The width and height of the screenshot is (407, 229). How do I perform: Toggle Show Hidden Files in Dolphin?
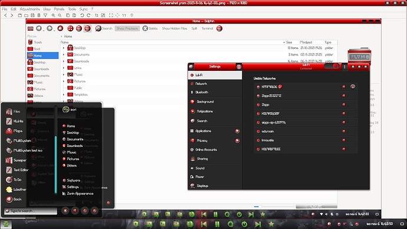click(175, 28)
